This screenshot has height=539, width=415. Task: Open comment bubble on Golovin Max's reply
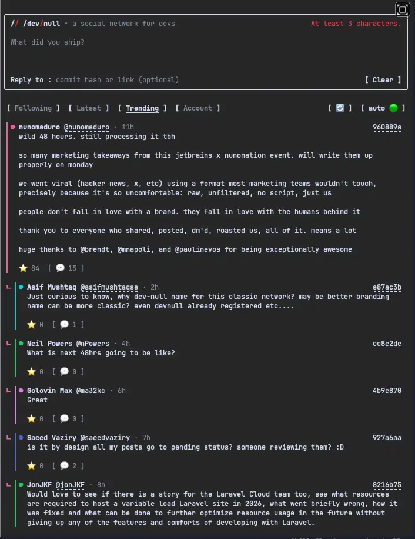pyautogui.click(x=64, y=419)
